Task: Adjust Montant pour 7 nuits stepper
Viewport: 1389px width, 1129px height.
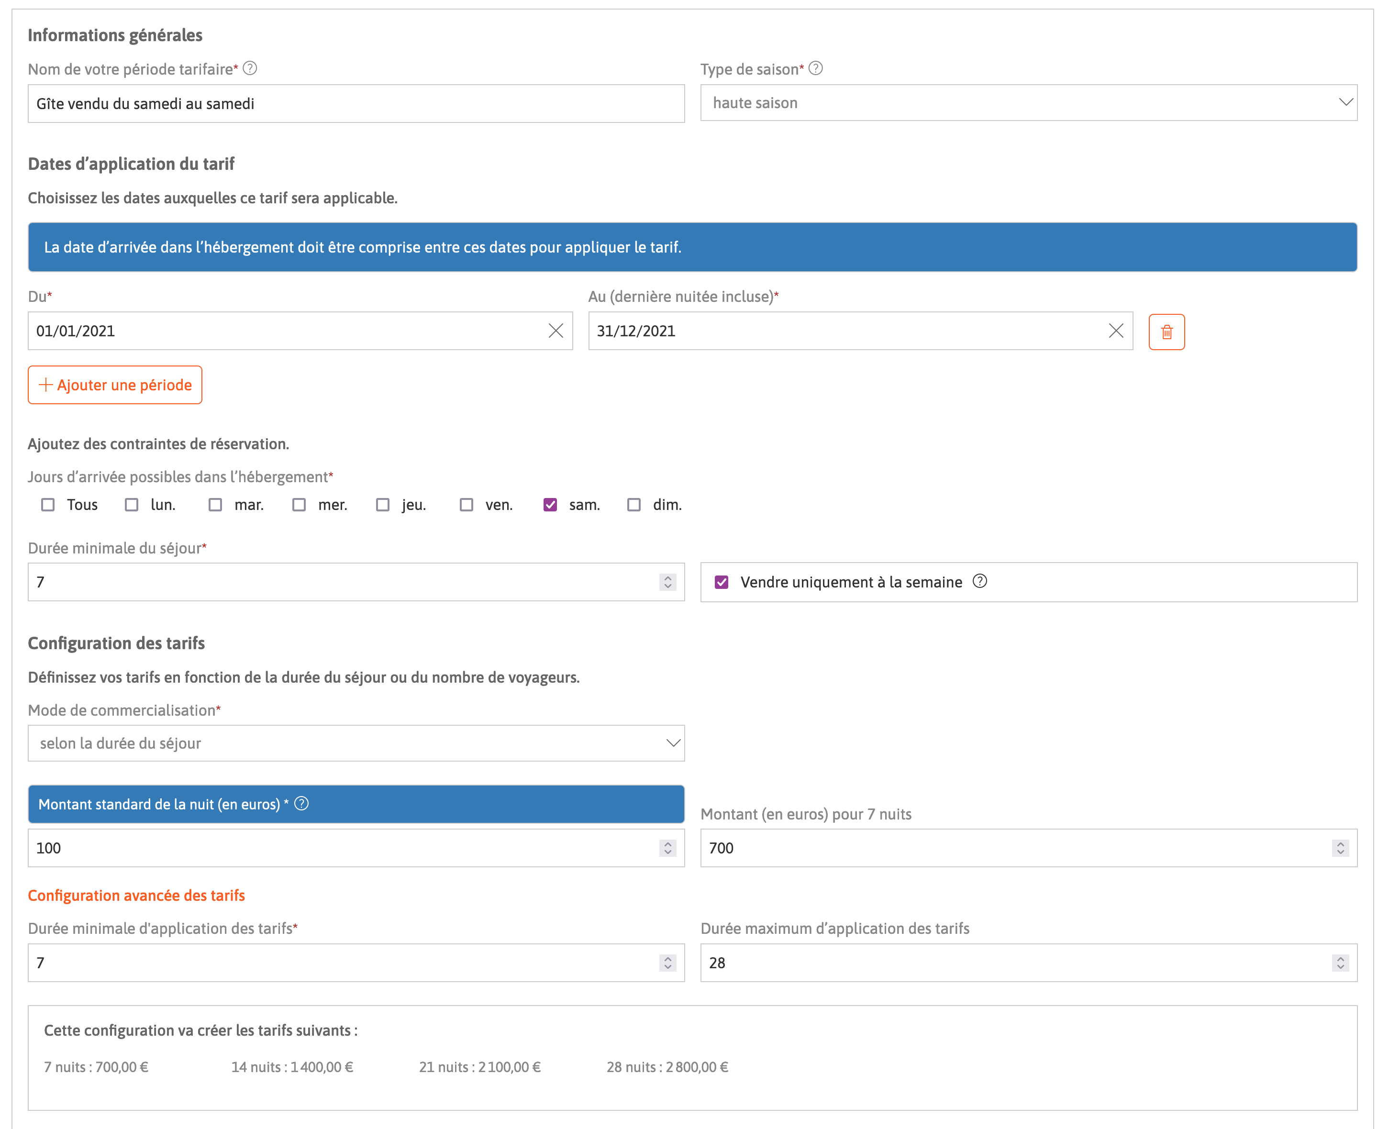Action: (1340, 848)
